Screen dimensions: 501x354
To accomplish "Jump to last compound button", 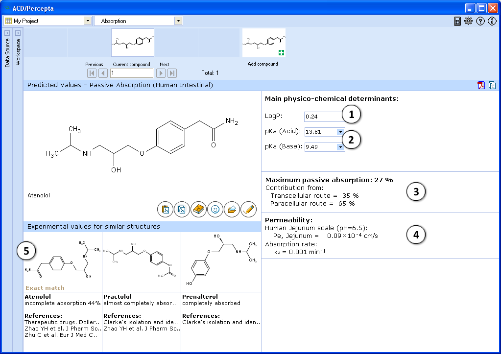I will pos(172,73).
